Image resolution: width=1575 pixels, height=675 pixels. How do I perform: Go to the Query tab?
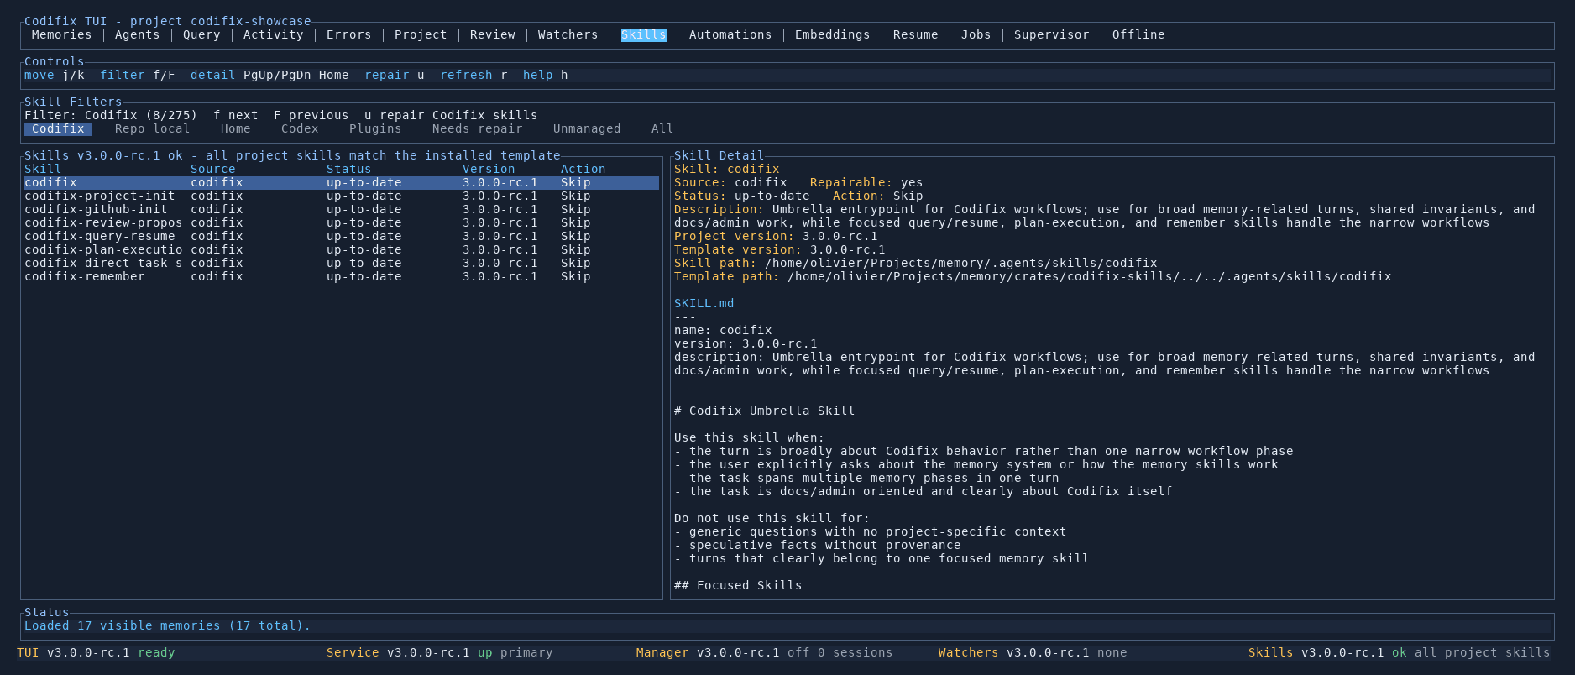click(201, 34)
